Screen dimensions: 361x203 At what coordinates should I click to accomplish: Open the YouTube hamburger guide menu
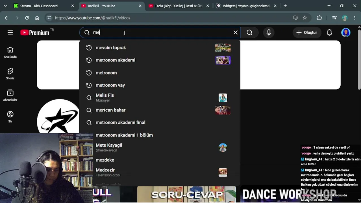tap(10, 32)
